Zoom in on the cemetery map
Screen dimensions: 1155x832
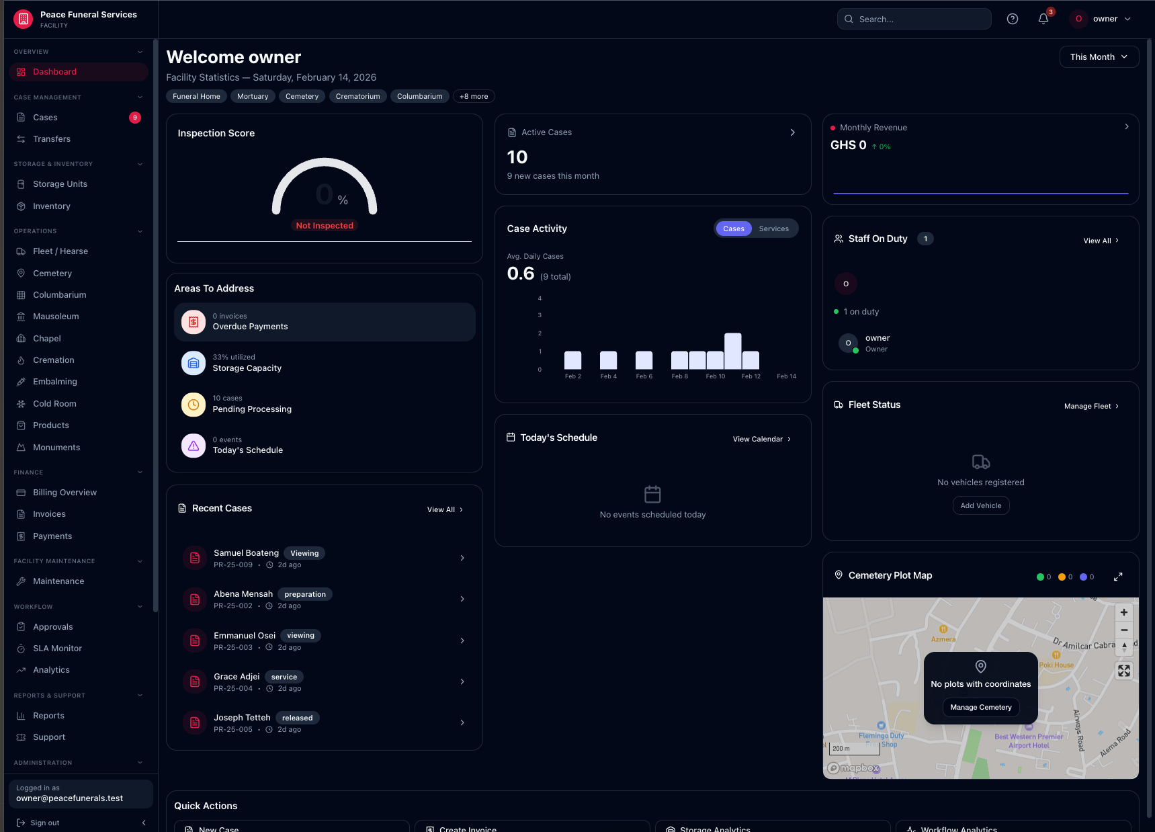1123,612
